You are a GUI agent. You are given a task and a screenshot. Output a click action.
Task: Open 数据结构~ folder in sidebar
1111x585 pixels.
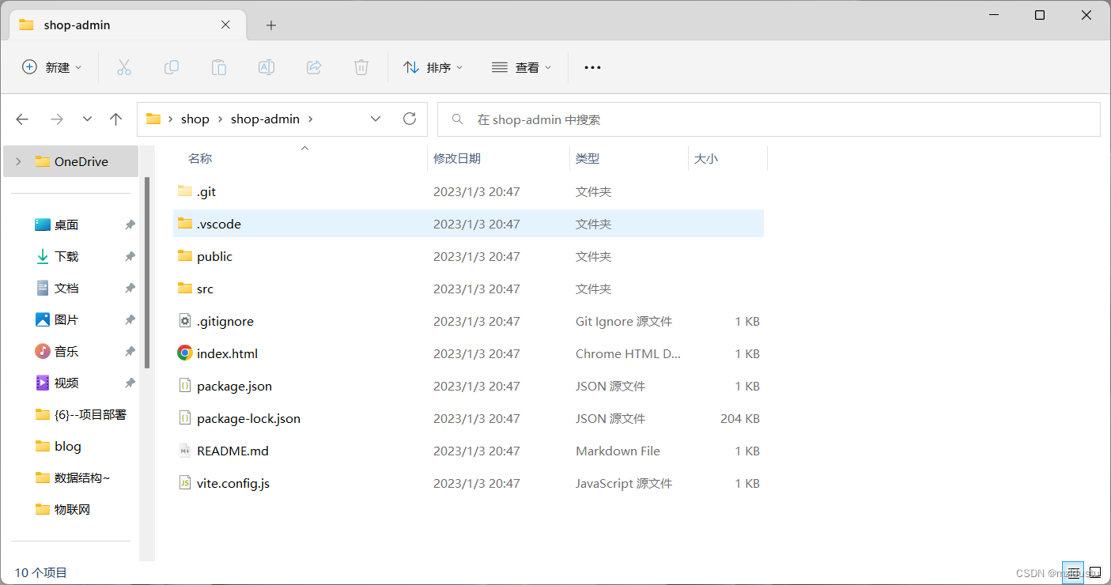(74, 477)
